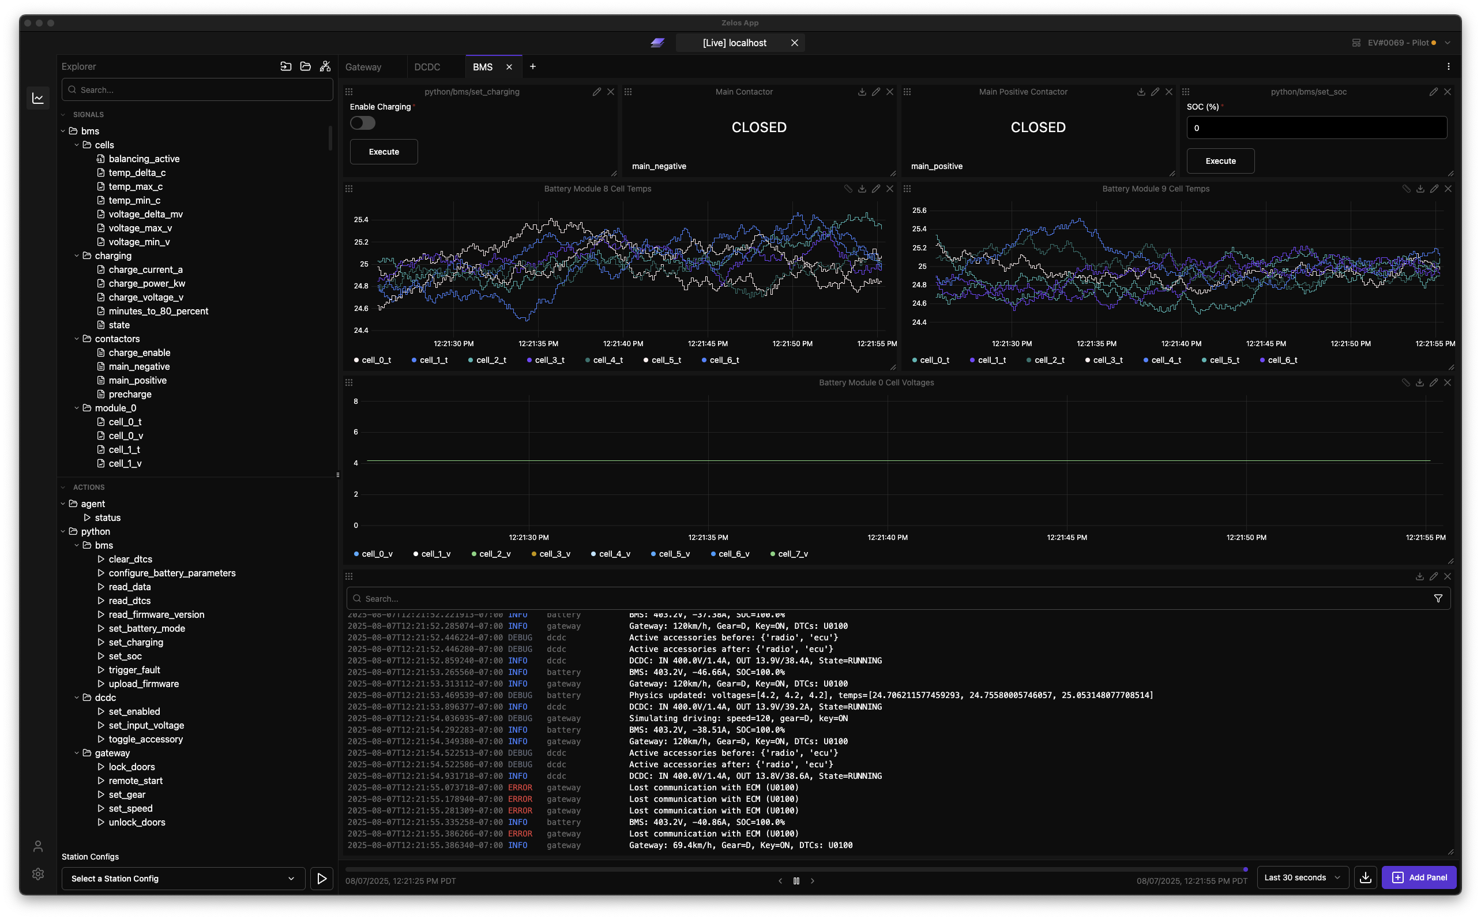This screenshot has width=1481, height=919.
Task: Click the import icon in Explorer header
Action: tap(285, 66)
